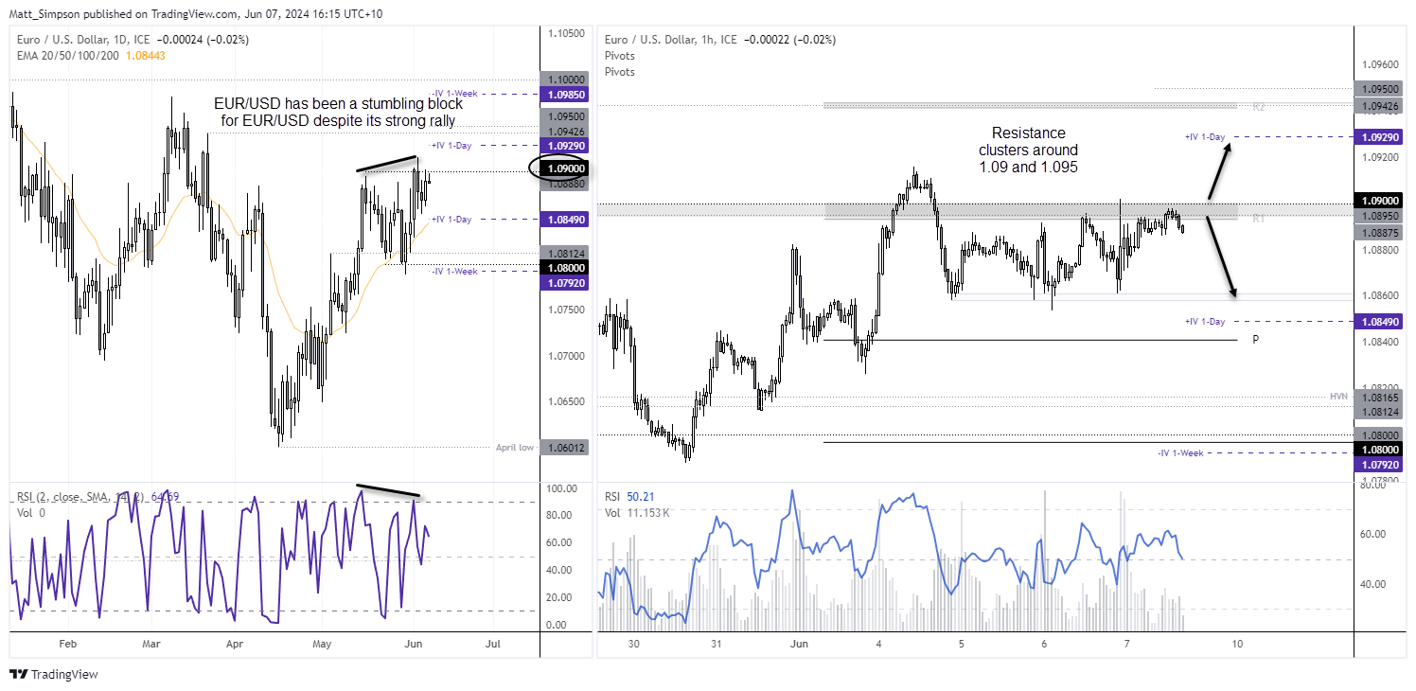Click the Mar date on time axis
This screenshot has height=691, width=1416.
tap(150, 644)
